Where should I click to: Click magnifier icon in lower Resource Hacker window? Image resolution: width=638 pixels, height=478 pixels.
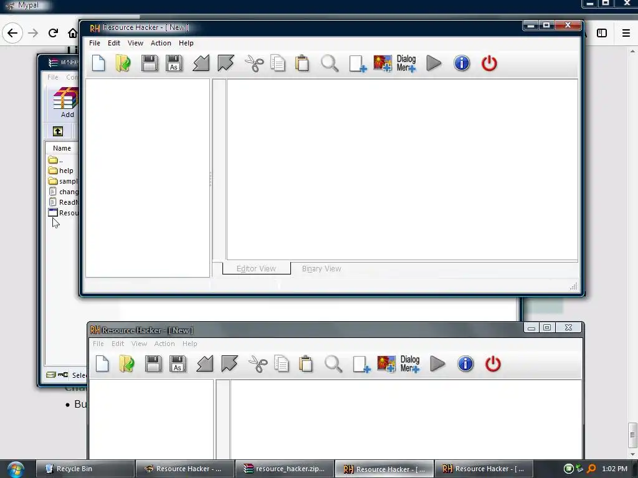click(x=333, y=363)
